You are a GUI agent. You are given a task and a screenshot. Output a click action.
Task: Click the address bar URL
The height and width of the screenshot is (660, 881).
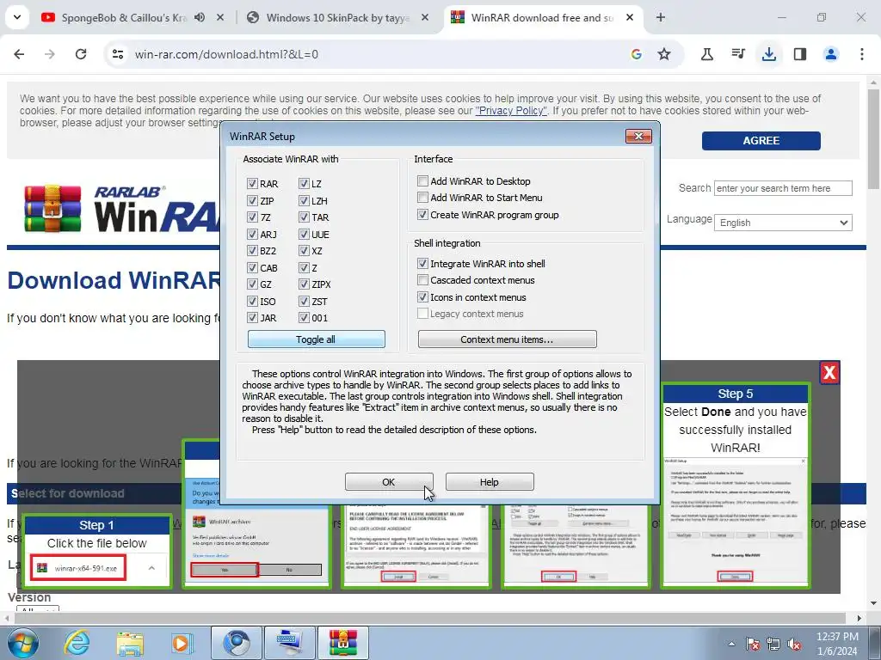point(226,54)
